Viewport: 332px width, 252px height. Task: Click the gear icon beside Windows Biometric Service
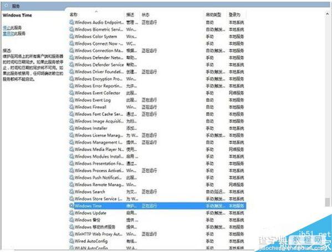click(71, 29)
